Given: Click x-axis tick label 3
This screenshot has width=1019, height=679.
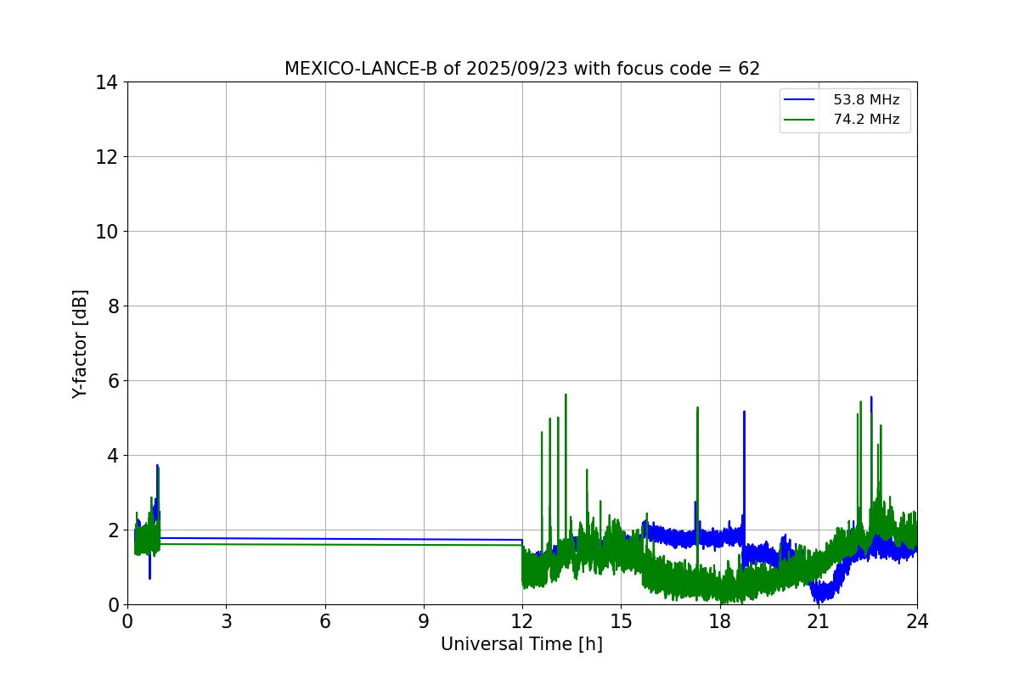Looking at the screenshot, I should coord(226,621).
